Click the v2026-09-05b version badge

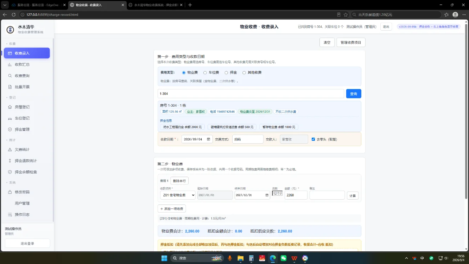click(429, 27)
